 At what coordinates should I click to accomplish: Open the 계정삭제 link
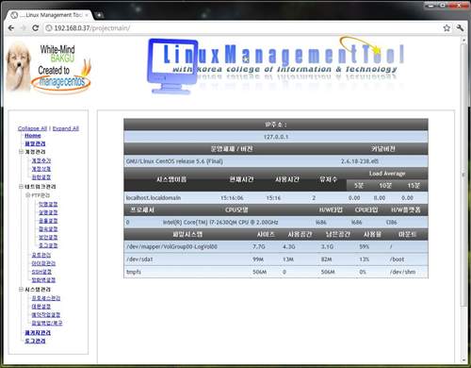tap(41, 169)
